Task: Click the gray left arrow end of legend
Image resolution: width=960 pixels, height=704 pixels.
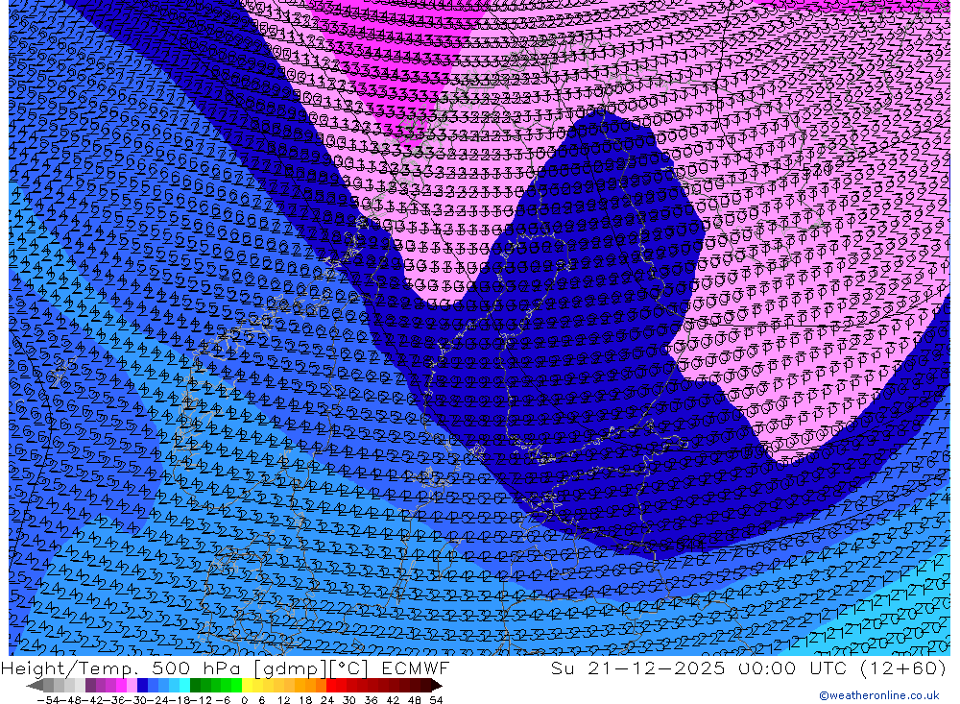Action: click(x=35, y=686)
